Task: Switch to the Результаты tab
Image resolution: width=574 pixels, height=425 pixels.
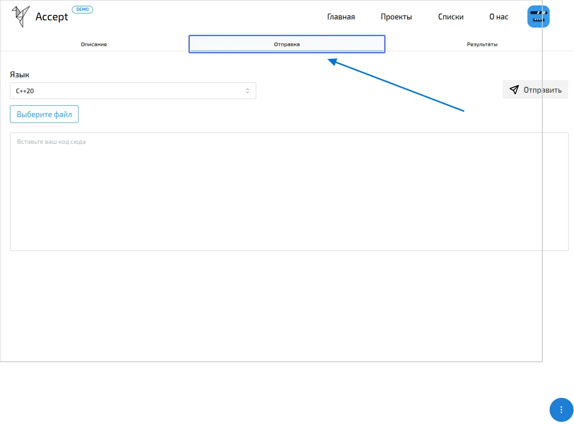Action: coord(482,44)
